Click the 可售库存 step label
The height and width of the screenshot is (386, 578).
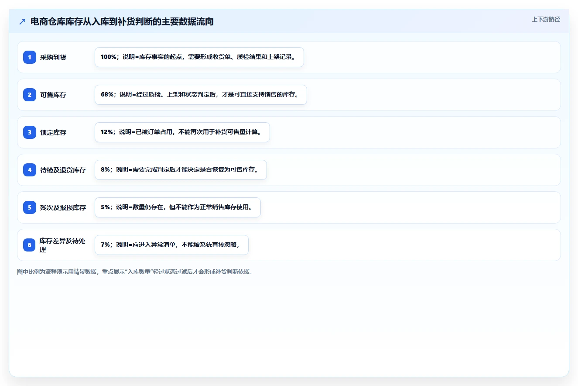coord(53,95)
